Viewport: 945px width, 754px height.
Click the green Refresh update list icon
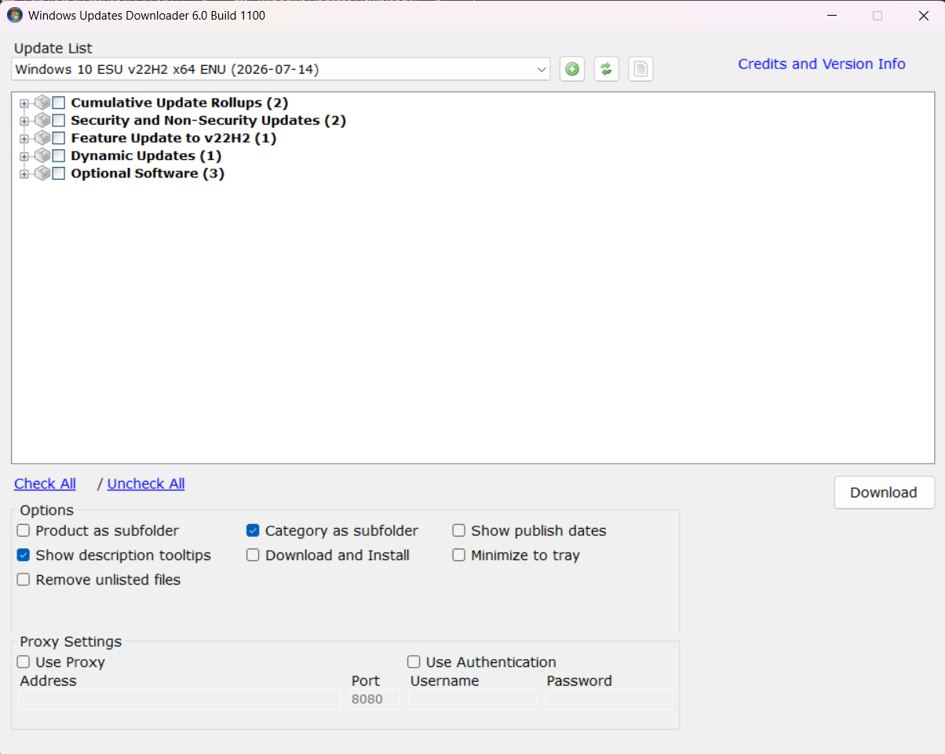tap(606, 69)
